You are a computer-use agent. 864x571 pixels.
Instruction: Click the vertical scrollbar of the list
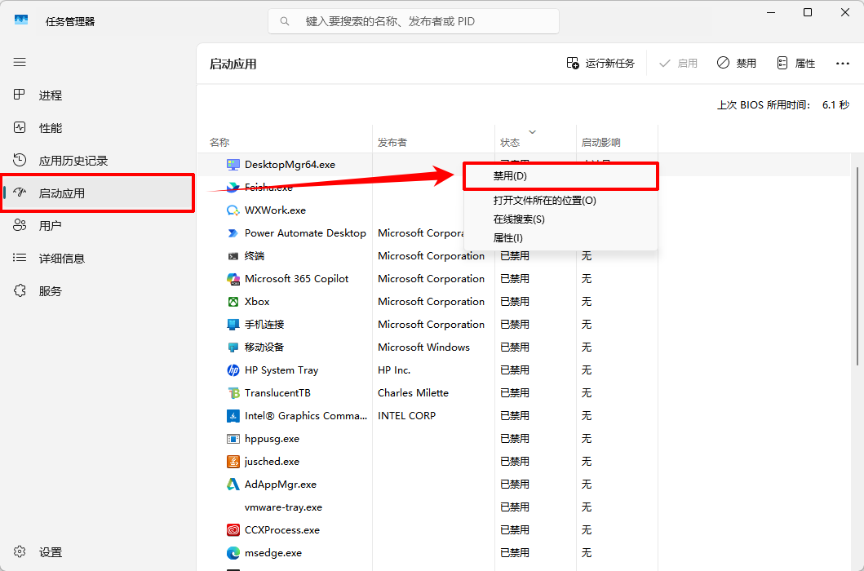(x=857, y=264)
